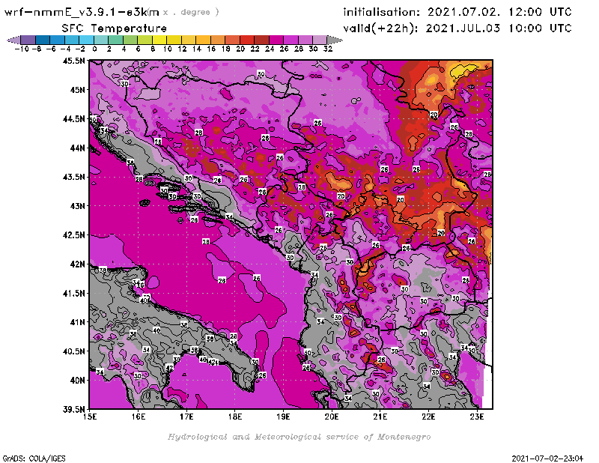599x463 pixels.
Task: Click the '23E' longitude label
Action: point(477,417)
